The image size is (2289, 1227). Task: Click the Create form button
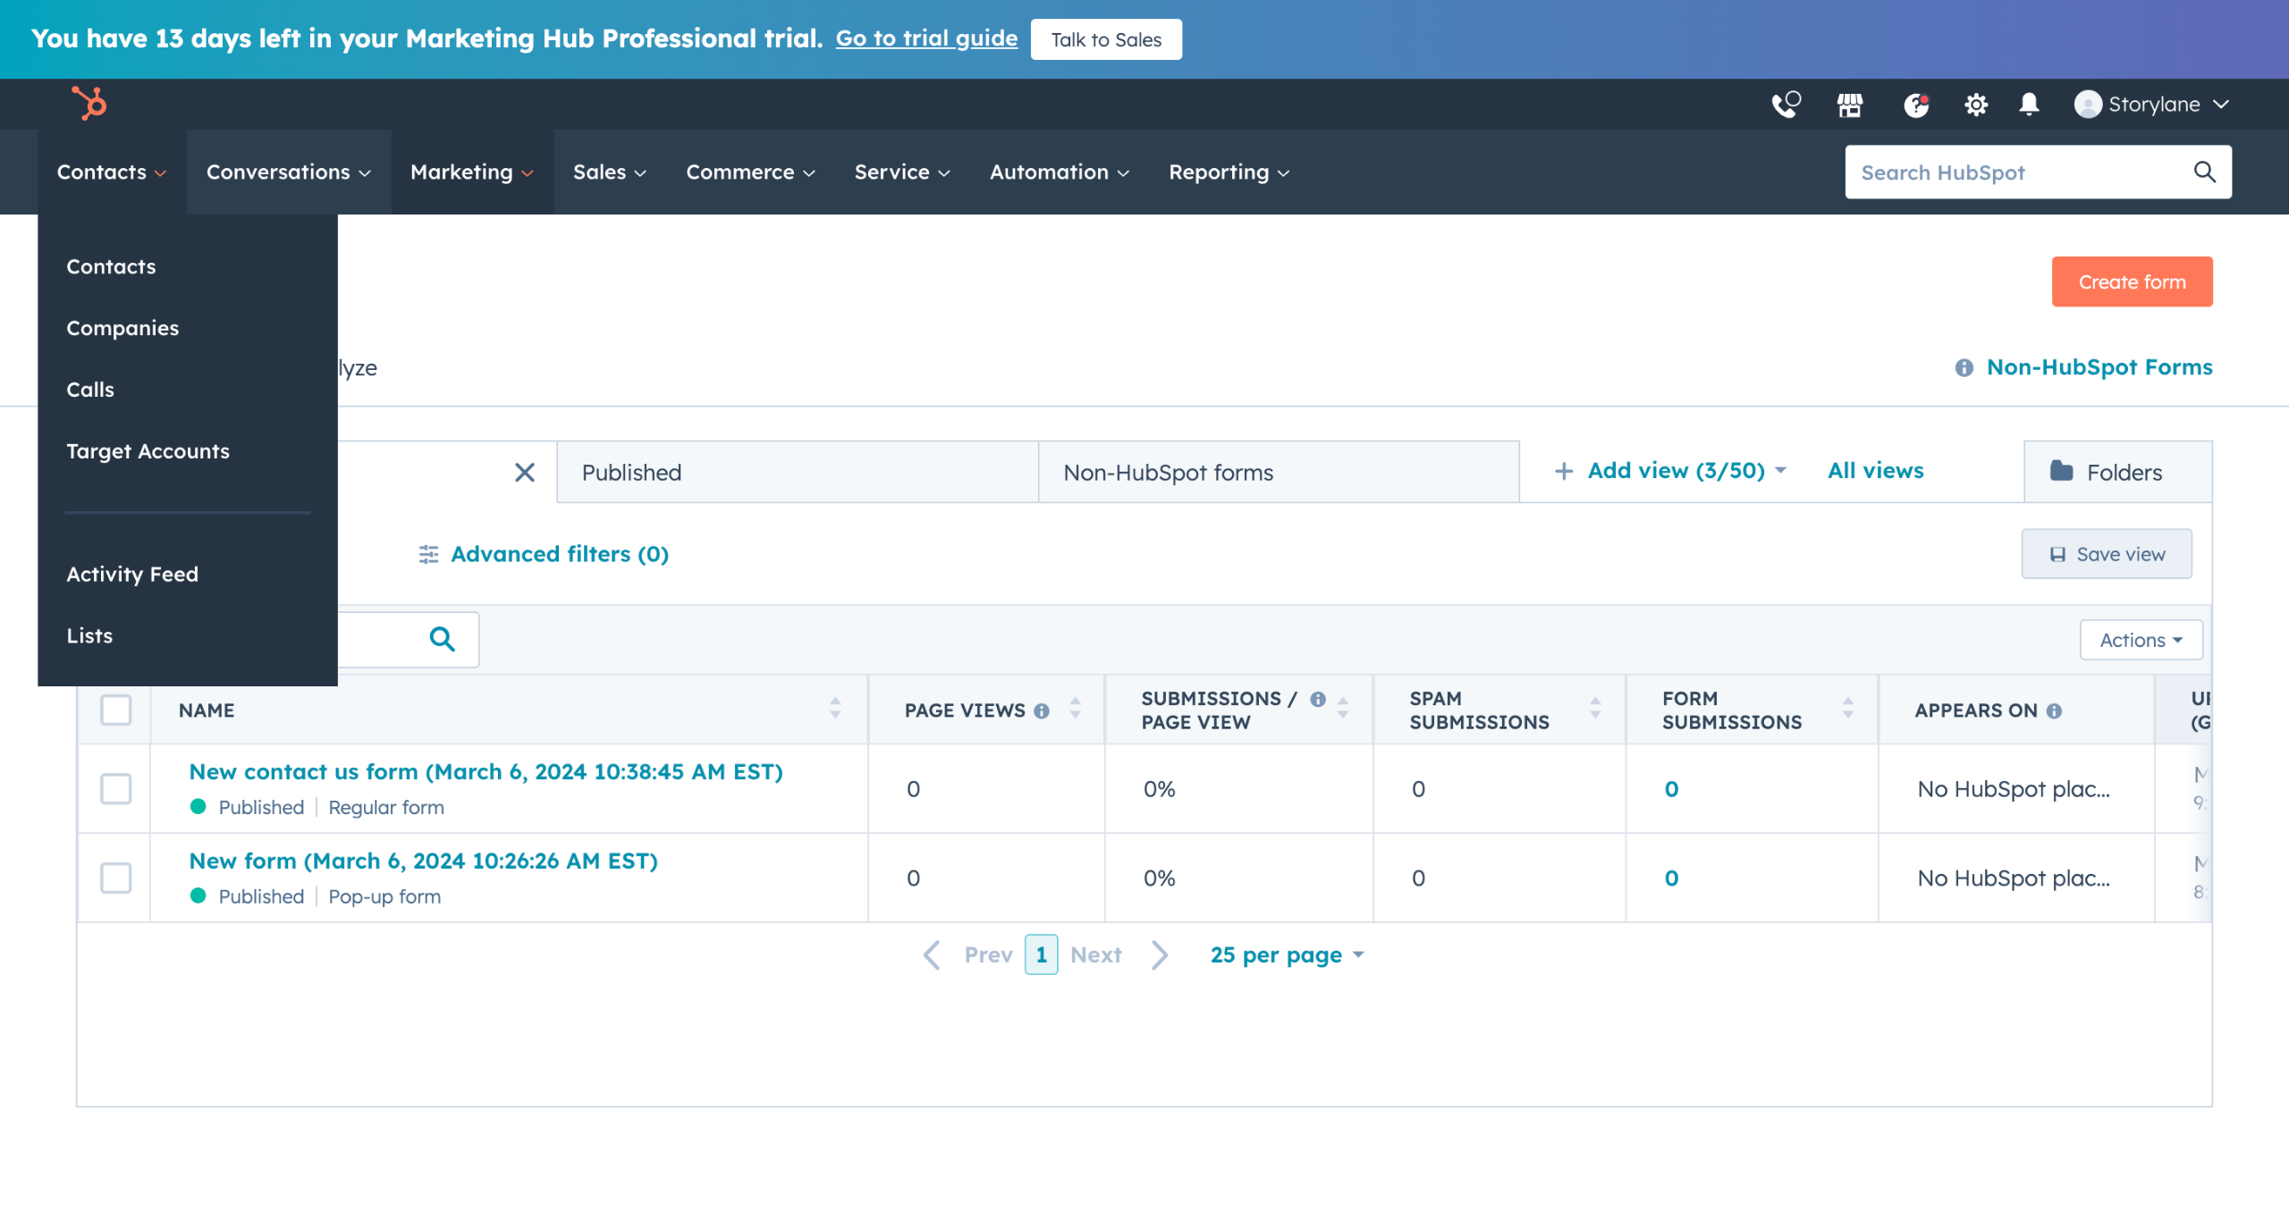(2132, 282)
